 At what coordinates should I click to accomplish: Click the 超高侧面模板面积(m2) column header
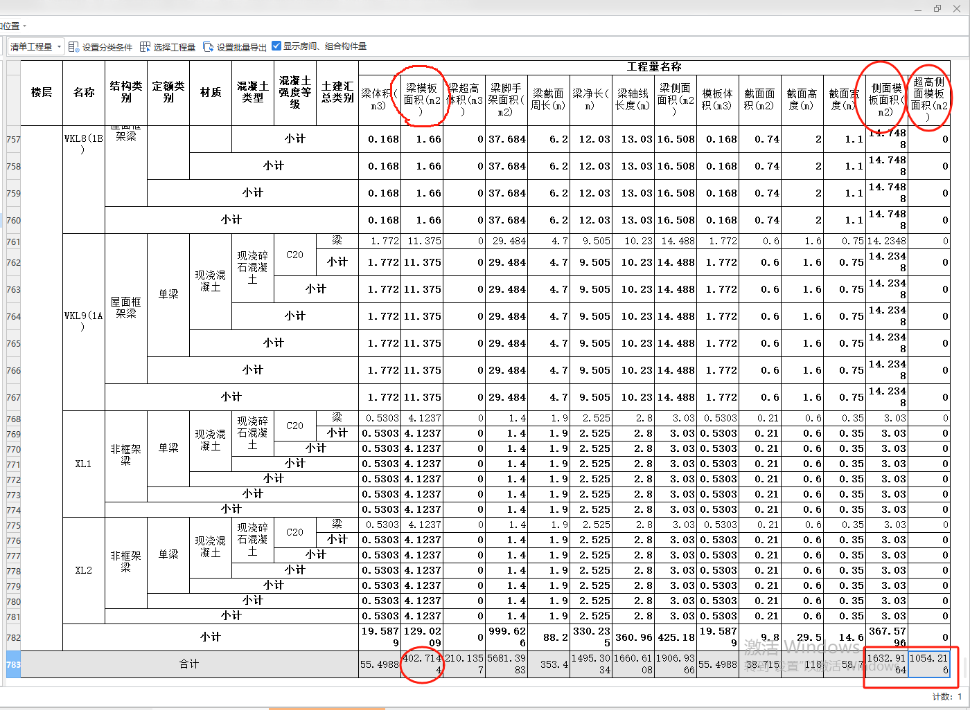929,100
